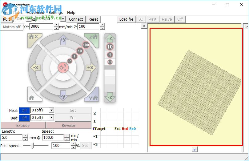Click the Port button
249x161 pixels.
click(6, 19)
